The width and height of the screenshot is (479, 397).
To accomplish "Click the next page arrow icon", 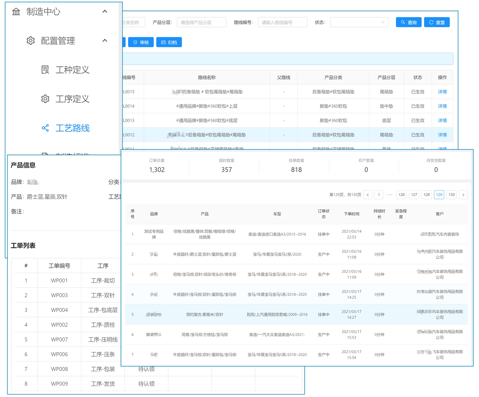I will pos(463,195).
